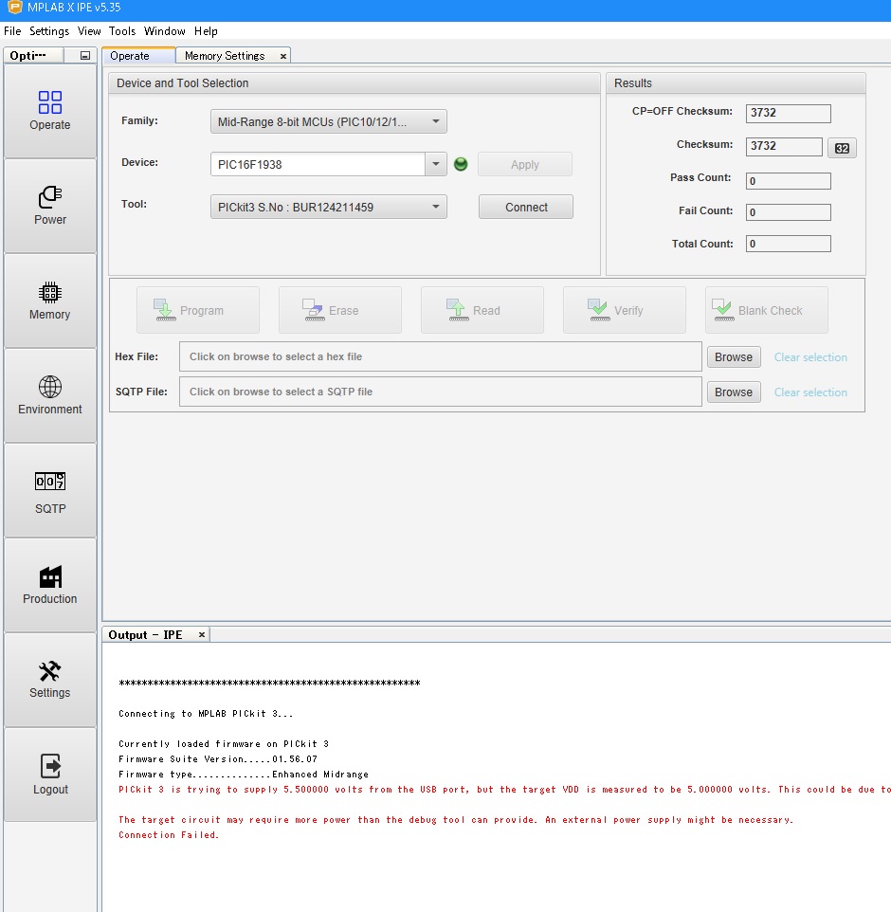Screen dimensions: 891x912
Task: Click the Verify button
Action: [624, 310]
